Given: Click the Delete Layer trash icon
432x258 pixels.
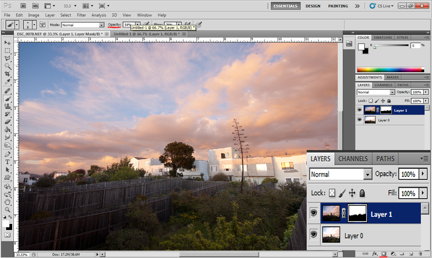Looking at the screenshot, I should pyautogui.click(x=420, y=254).
